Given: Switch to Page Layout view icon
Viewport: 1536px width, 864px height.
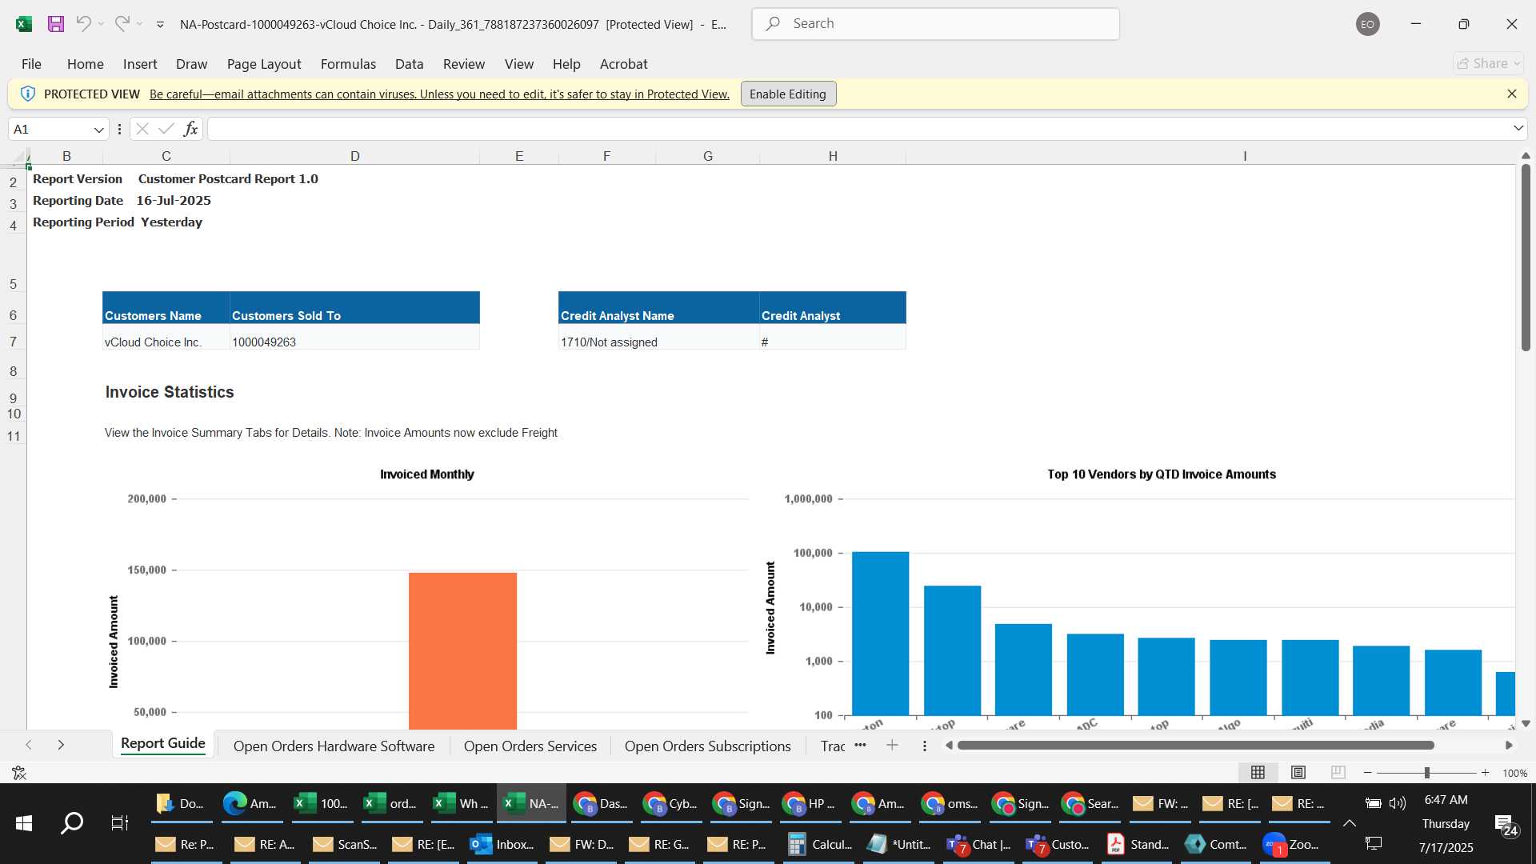Looking at the screenshot, I should point(1298,772).
